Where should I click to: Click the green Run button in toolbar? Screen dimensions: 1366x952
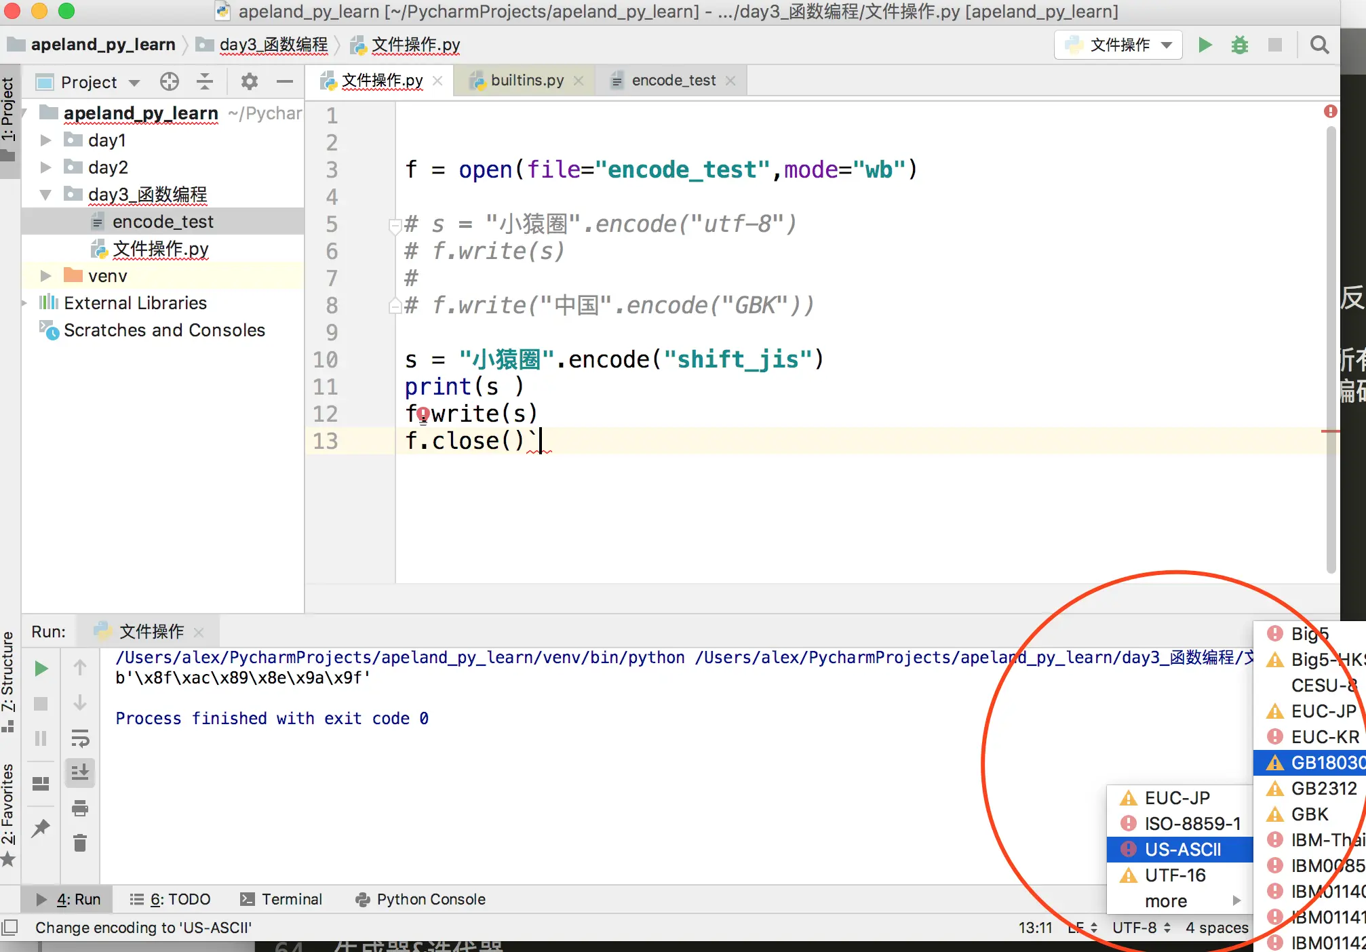point(1205,45)
